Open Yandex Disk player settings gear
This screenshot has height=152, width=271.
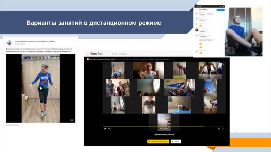[x=219, y=129]
